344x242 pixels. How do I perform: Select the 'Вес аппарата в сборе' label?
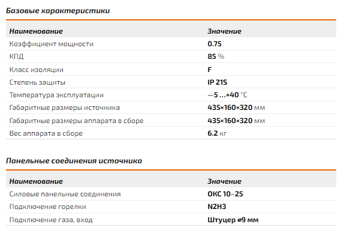pos(46,133)
